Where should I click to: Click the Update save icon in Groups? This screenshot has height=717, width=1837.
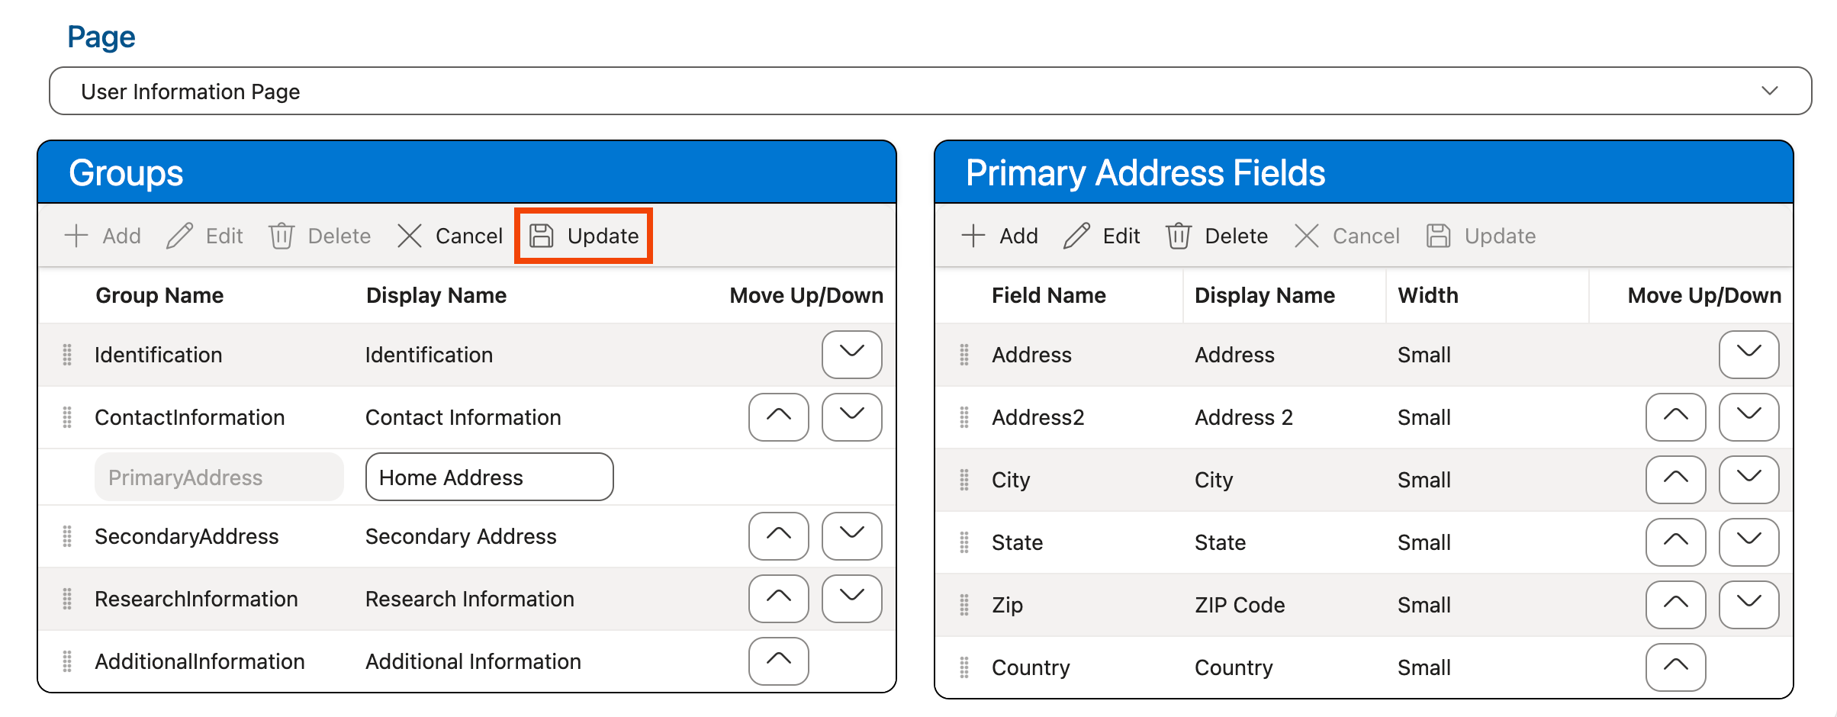click(542, 236)
